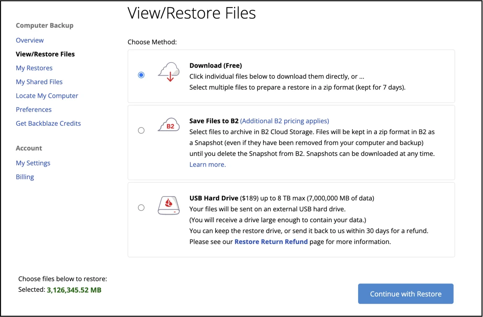Click the B2 cloud icon
483x317 pixels.
[x=169, y=125]
